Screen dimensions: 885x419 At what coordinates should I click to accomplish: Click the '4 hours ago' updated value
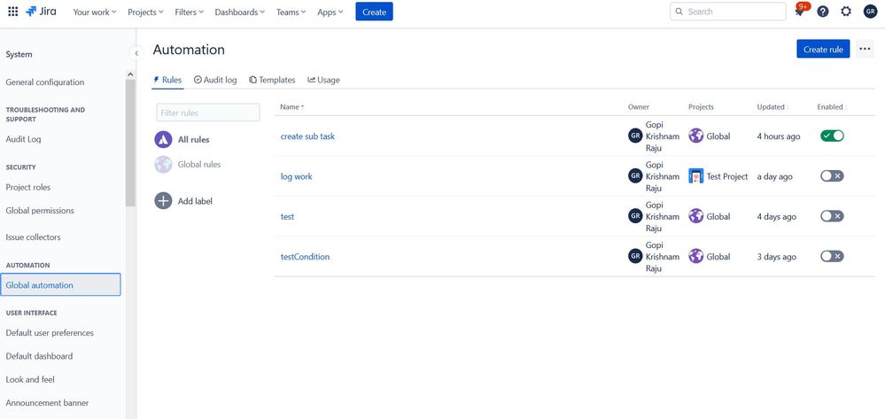[x=779, y=136]
